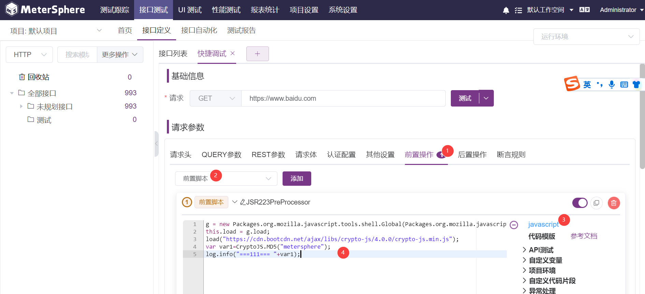The image size is (645, 294).
Task: Open the 前置脚本 type dropdown
Action: click(226, 179)
